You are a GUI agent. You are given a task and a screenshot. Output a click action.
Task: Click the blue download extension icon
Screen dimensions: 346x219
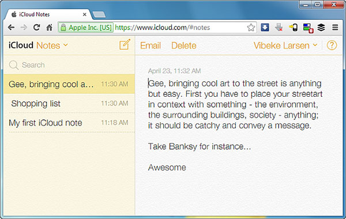265,27
